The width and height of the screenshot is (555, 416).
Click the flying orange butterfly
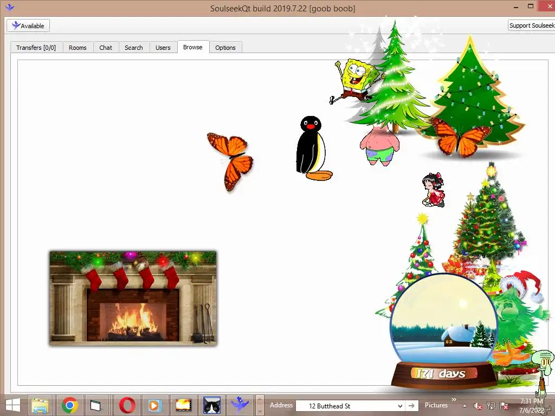point(230,161)
